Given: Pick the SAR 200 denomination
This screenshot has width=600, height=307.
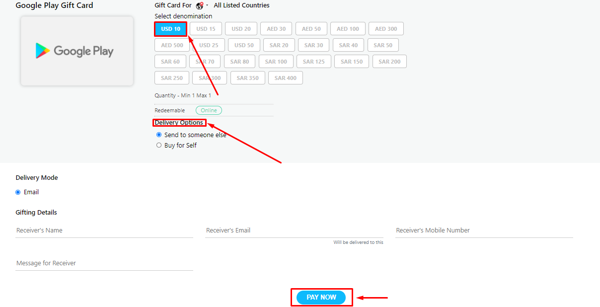Looking at the screenshot, I should [389, 62].
